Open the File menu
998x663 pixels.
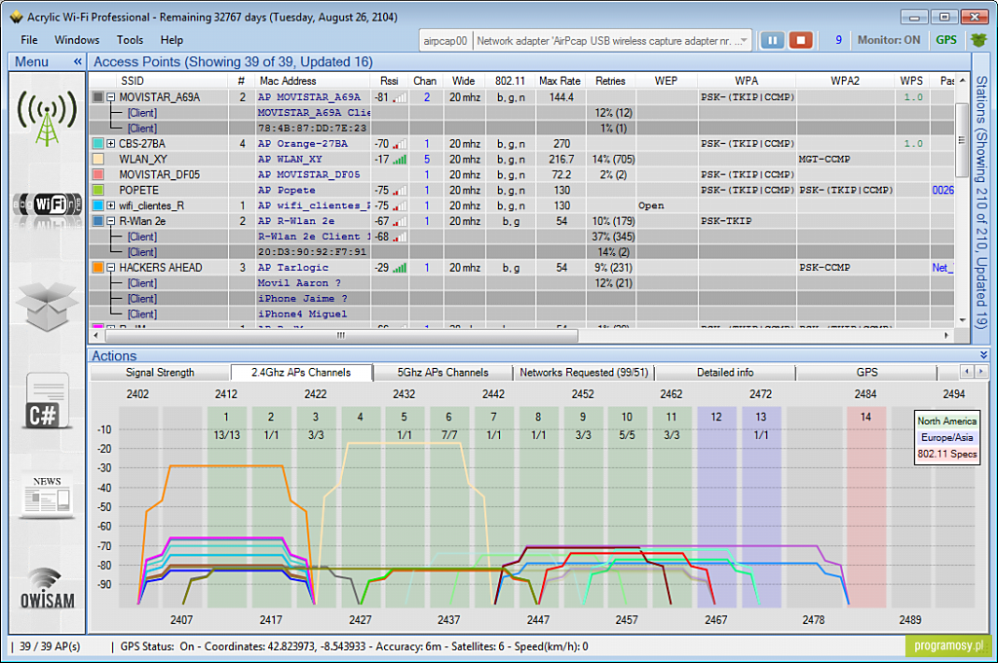pyautogui.click(x=29, y=40)
